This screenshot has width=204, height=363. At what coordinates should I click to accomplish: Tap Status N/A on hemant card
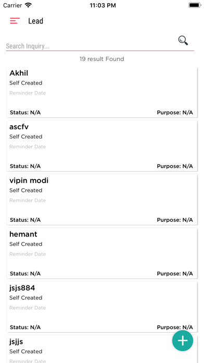(x=25, y=274)
